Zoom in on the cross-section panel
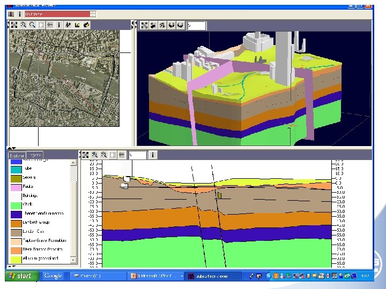This screenshot has height=289, width=386. coord(94,155)
